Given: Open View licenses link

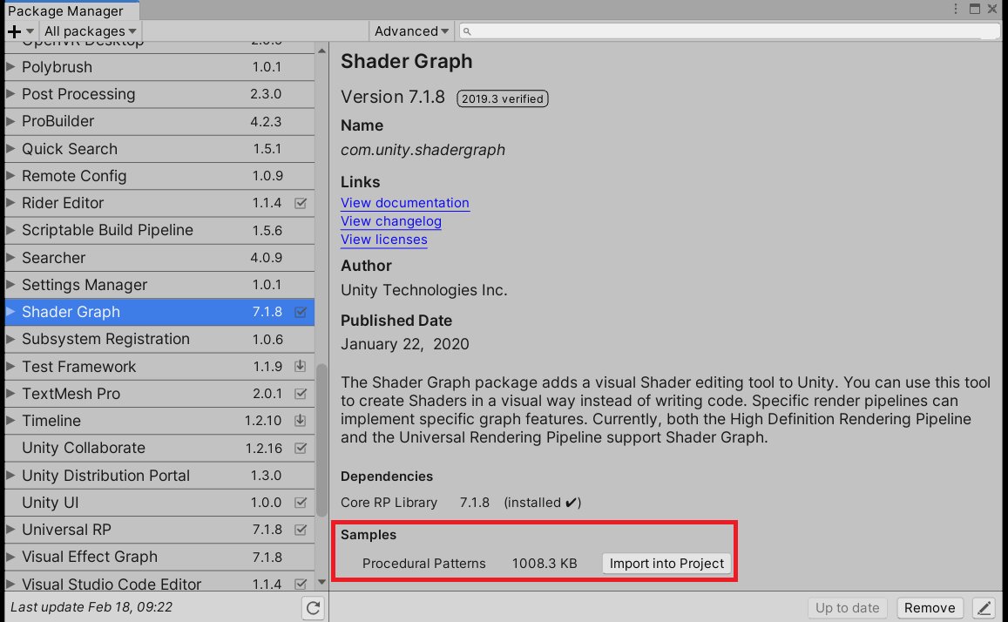Looking at the screenshot, I should pos(384,240).
